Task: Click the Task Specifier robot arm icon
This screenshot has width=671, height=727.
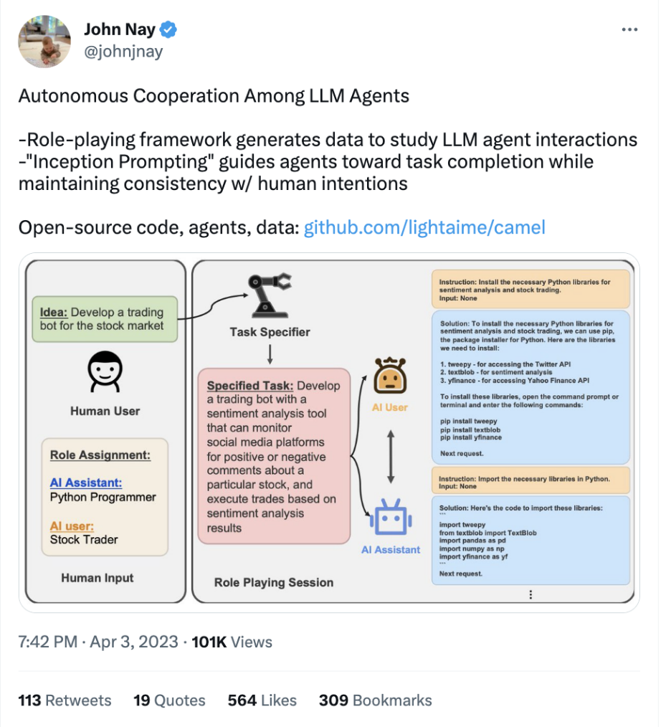Action: (270, 294)
